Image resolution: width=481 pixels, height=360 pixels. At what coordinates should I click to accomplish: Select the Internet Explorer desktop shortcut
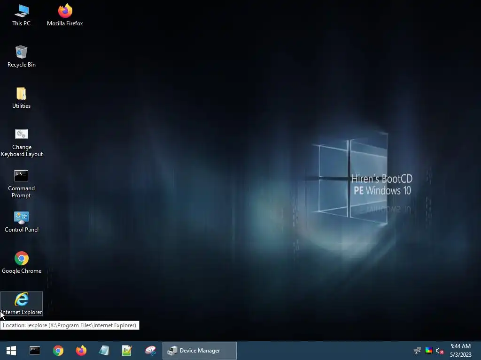22,304
